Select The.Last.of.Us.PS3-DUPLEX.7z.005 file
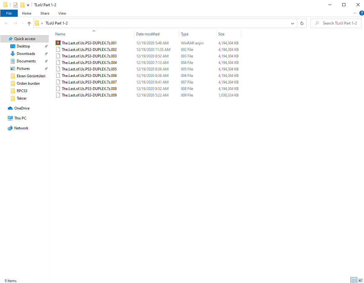 (x=89, y=69)
